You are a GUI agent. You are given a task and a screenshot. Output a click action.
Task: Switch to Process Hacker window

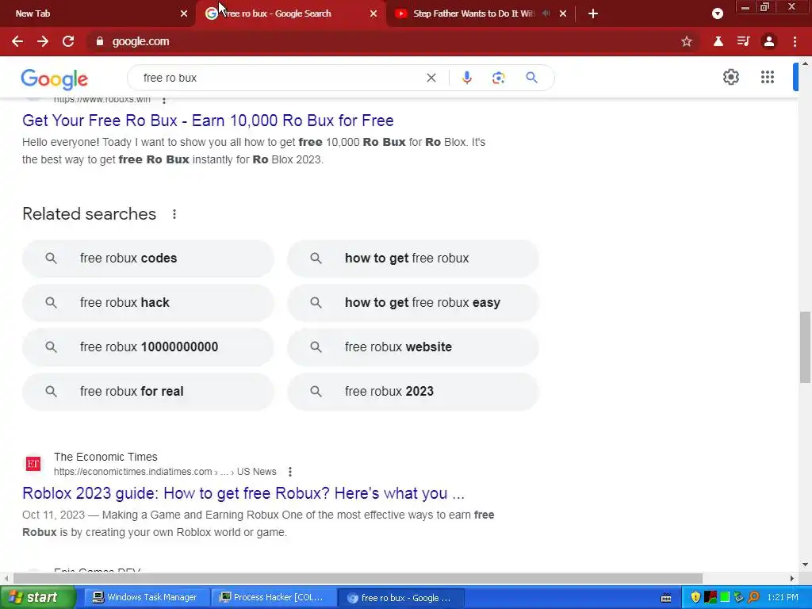click(x=274, y=598)
